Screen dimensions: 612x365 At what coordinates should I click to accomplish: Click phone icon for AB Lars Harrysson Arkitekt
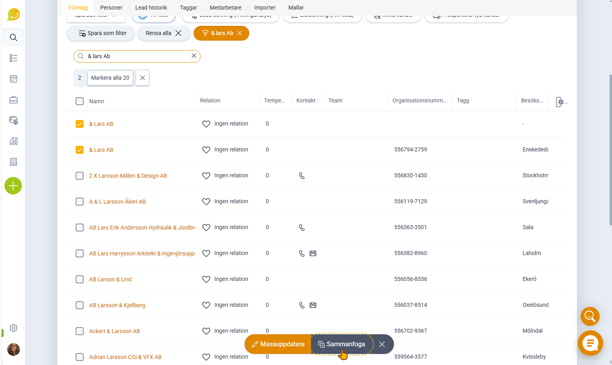point(302,253)
